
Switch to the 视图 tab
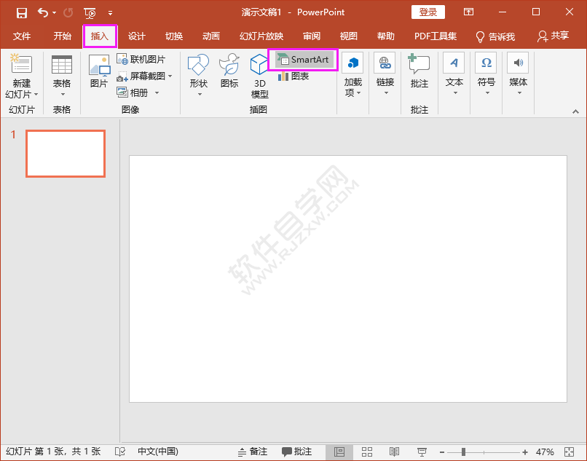pos(349,36)
